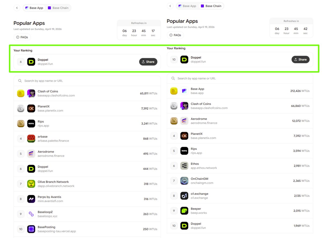Screen dimensions: 322x238
Task: Open Olive Branch Network icon
Action: (31, 184)
